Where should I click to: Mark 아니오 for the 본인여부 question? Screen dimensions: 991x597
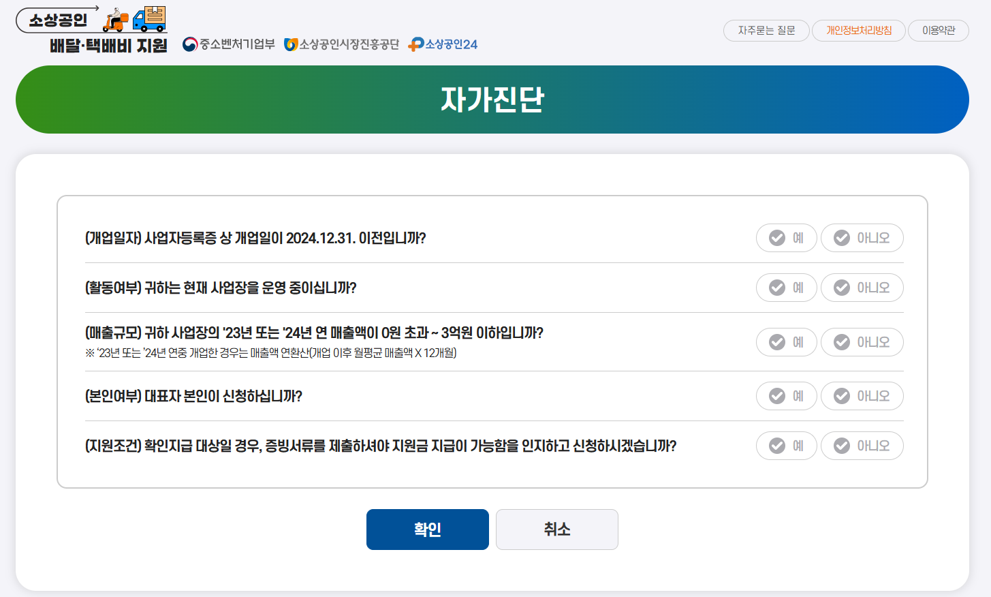pos(862,396)
